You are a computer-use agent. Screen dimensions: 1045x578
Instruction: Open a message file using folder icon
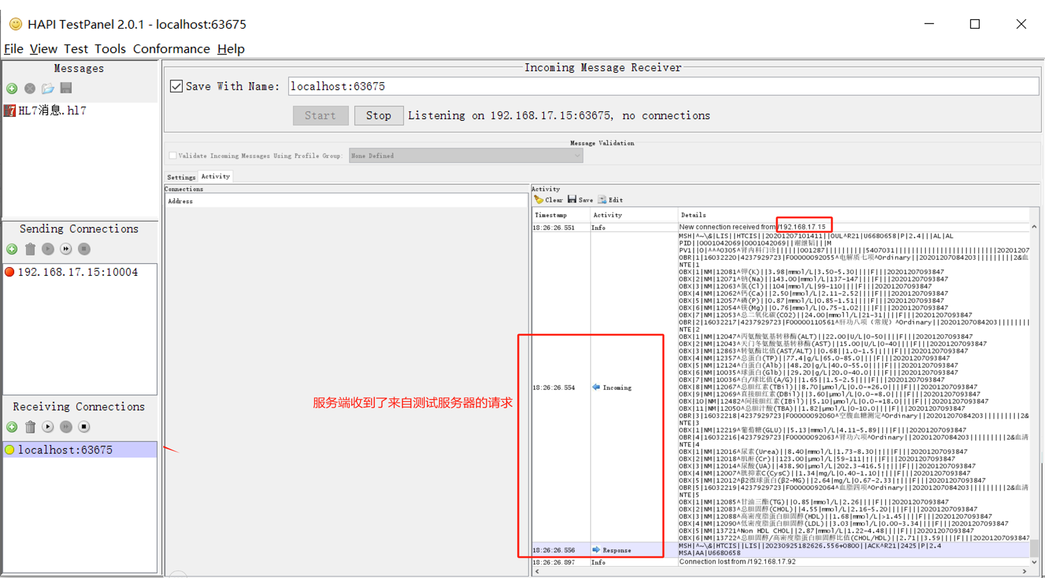[48, 88]
